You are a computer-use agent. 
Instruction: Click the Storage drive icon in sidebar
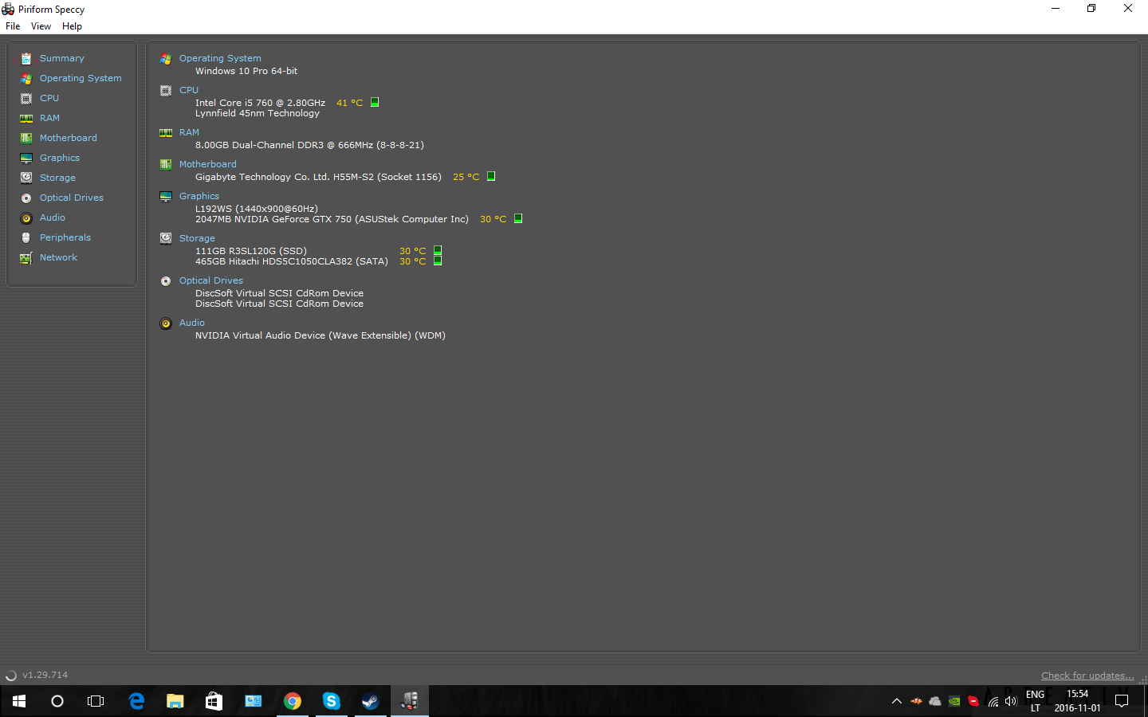tap(26, 178)
